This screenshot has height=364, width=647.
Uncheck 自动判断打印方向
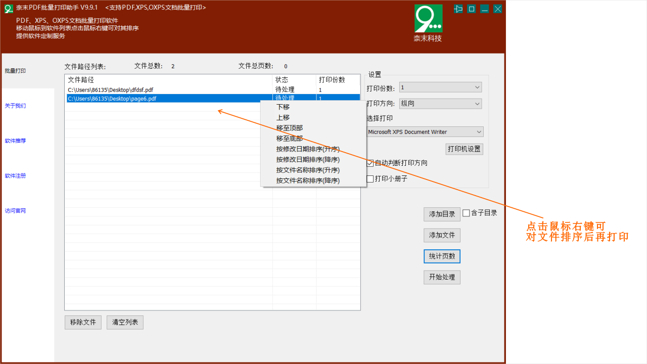(x=370, y=163)
